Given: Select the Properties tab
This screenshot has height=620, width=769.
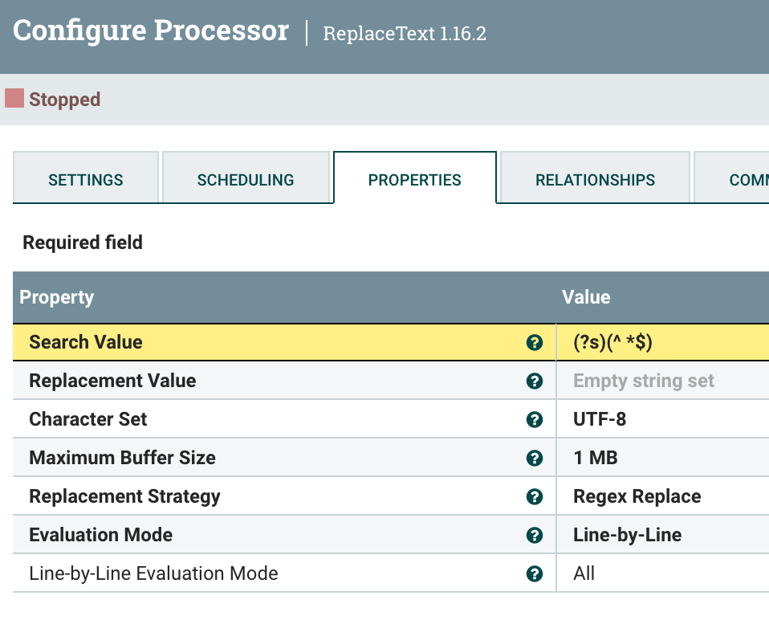Looking at the screenshot, I should pyautogui.click(x=415, y=177).
